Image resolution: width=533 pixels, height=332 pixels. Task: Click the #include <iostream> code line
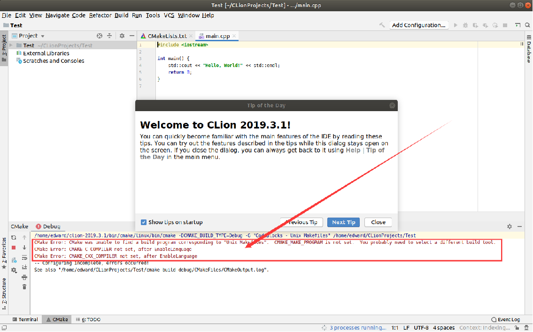(183, 45)
